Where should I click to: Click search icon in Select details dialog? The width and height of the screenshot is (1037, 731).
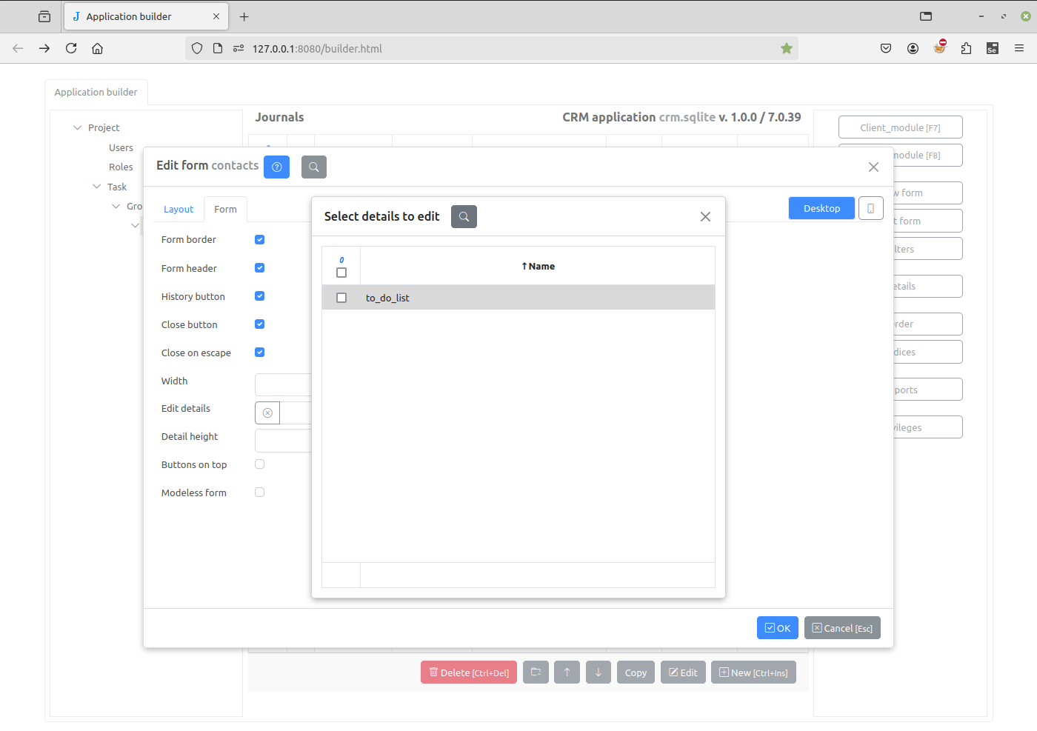point(464,216)
